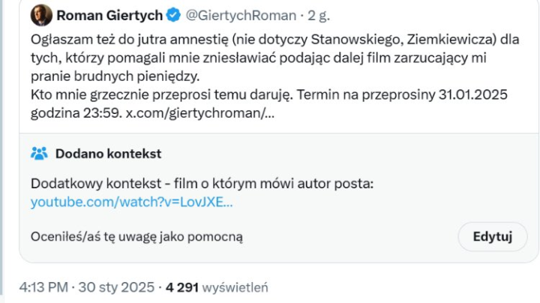Viewport: 540px width, 303px height.
Task: Click the community notes people icon
Action: pyautogui.click(x=39, y=154)
